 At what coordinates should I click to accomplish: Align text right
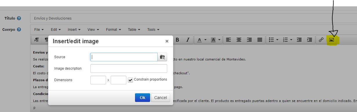(249, 40)
